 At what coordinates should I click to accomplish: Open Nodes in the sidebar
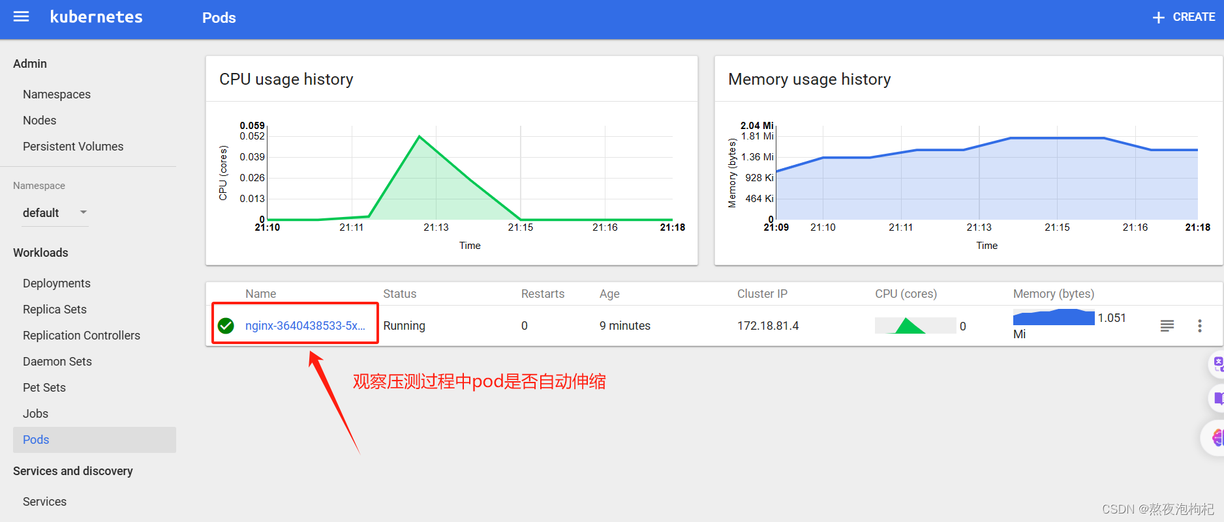click(x=40, y=121)
